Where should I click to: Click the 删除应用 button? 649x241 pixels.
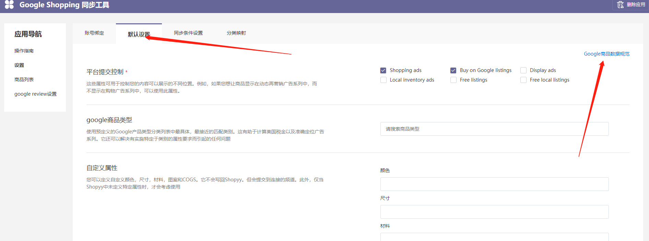pos(631,4)
